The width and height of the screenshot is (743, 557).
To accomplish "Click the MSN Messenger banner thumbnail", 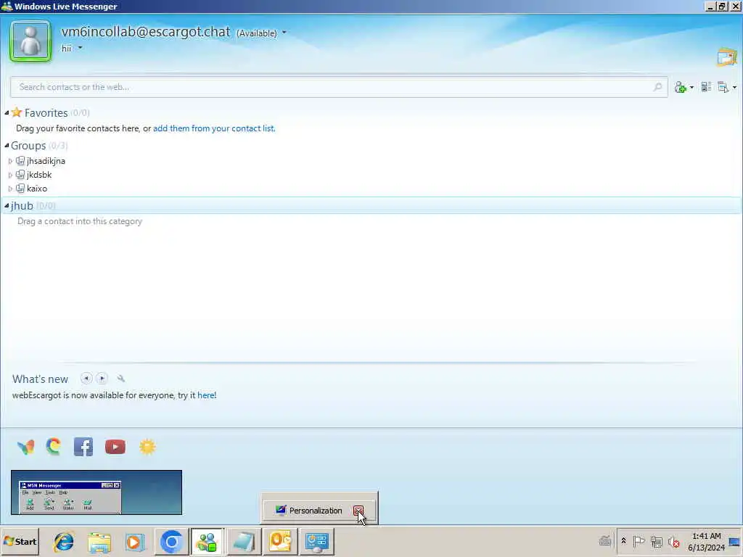I will tap(97, 492).
